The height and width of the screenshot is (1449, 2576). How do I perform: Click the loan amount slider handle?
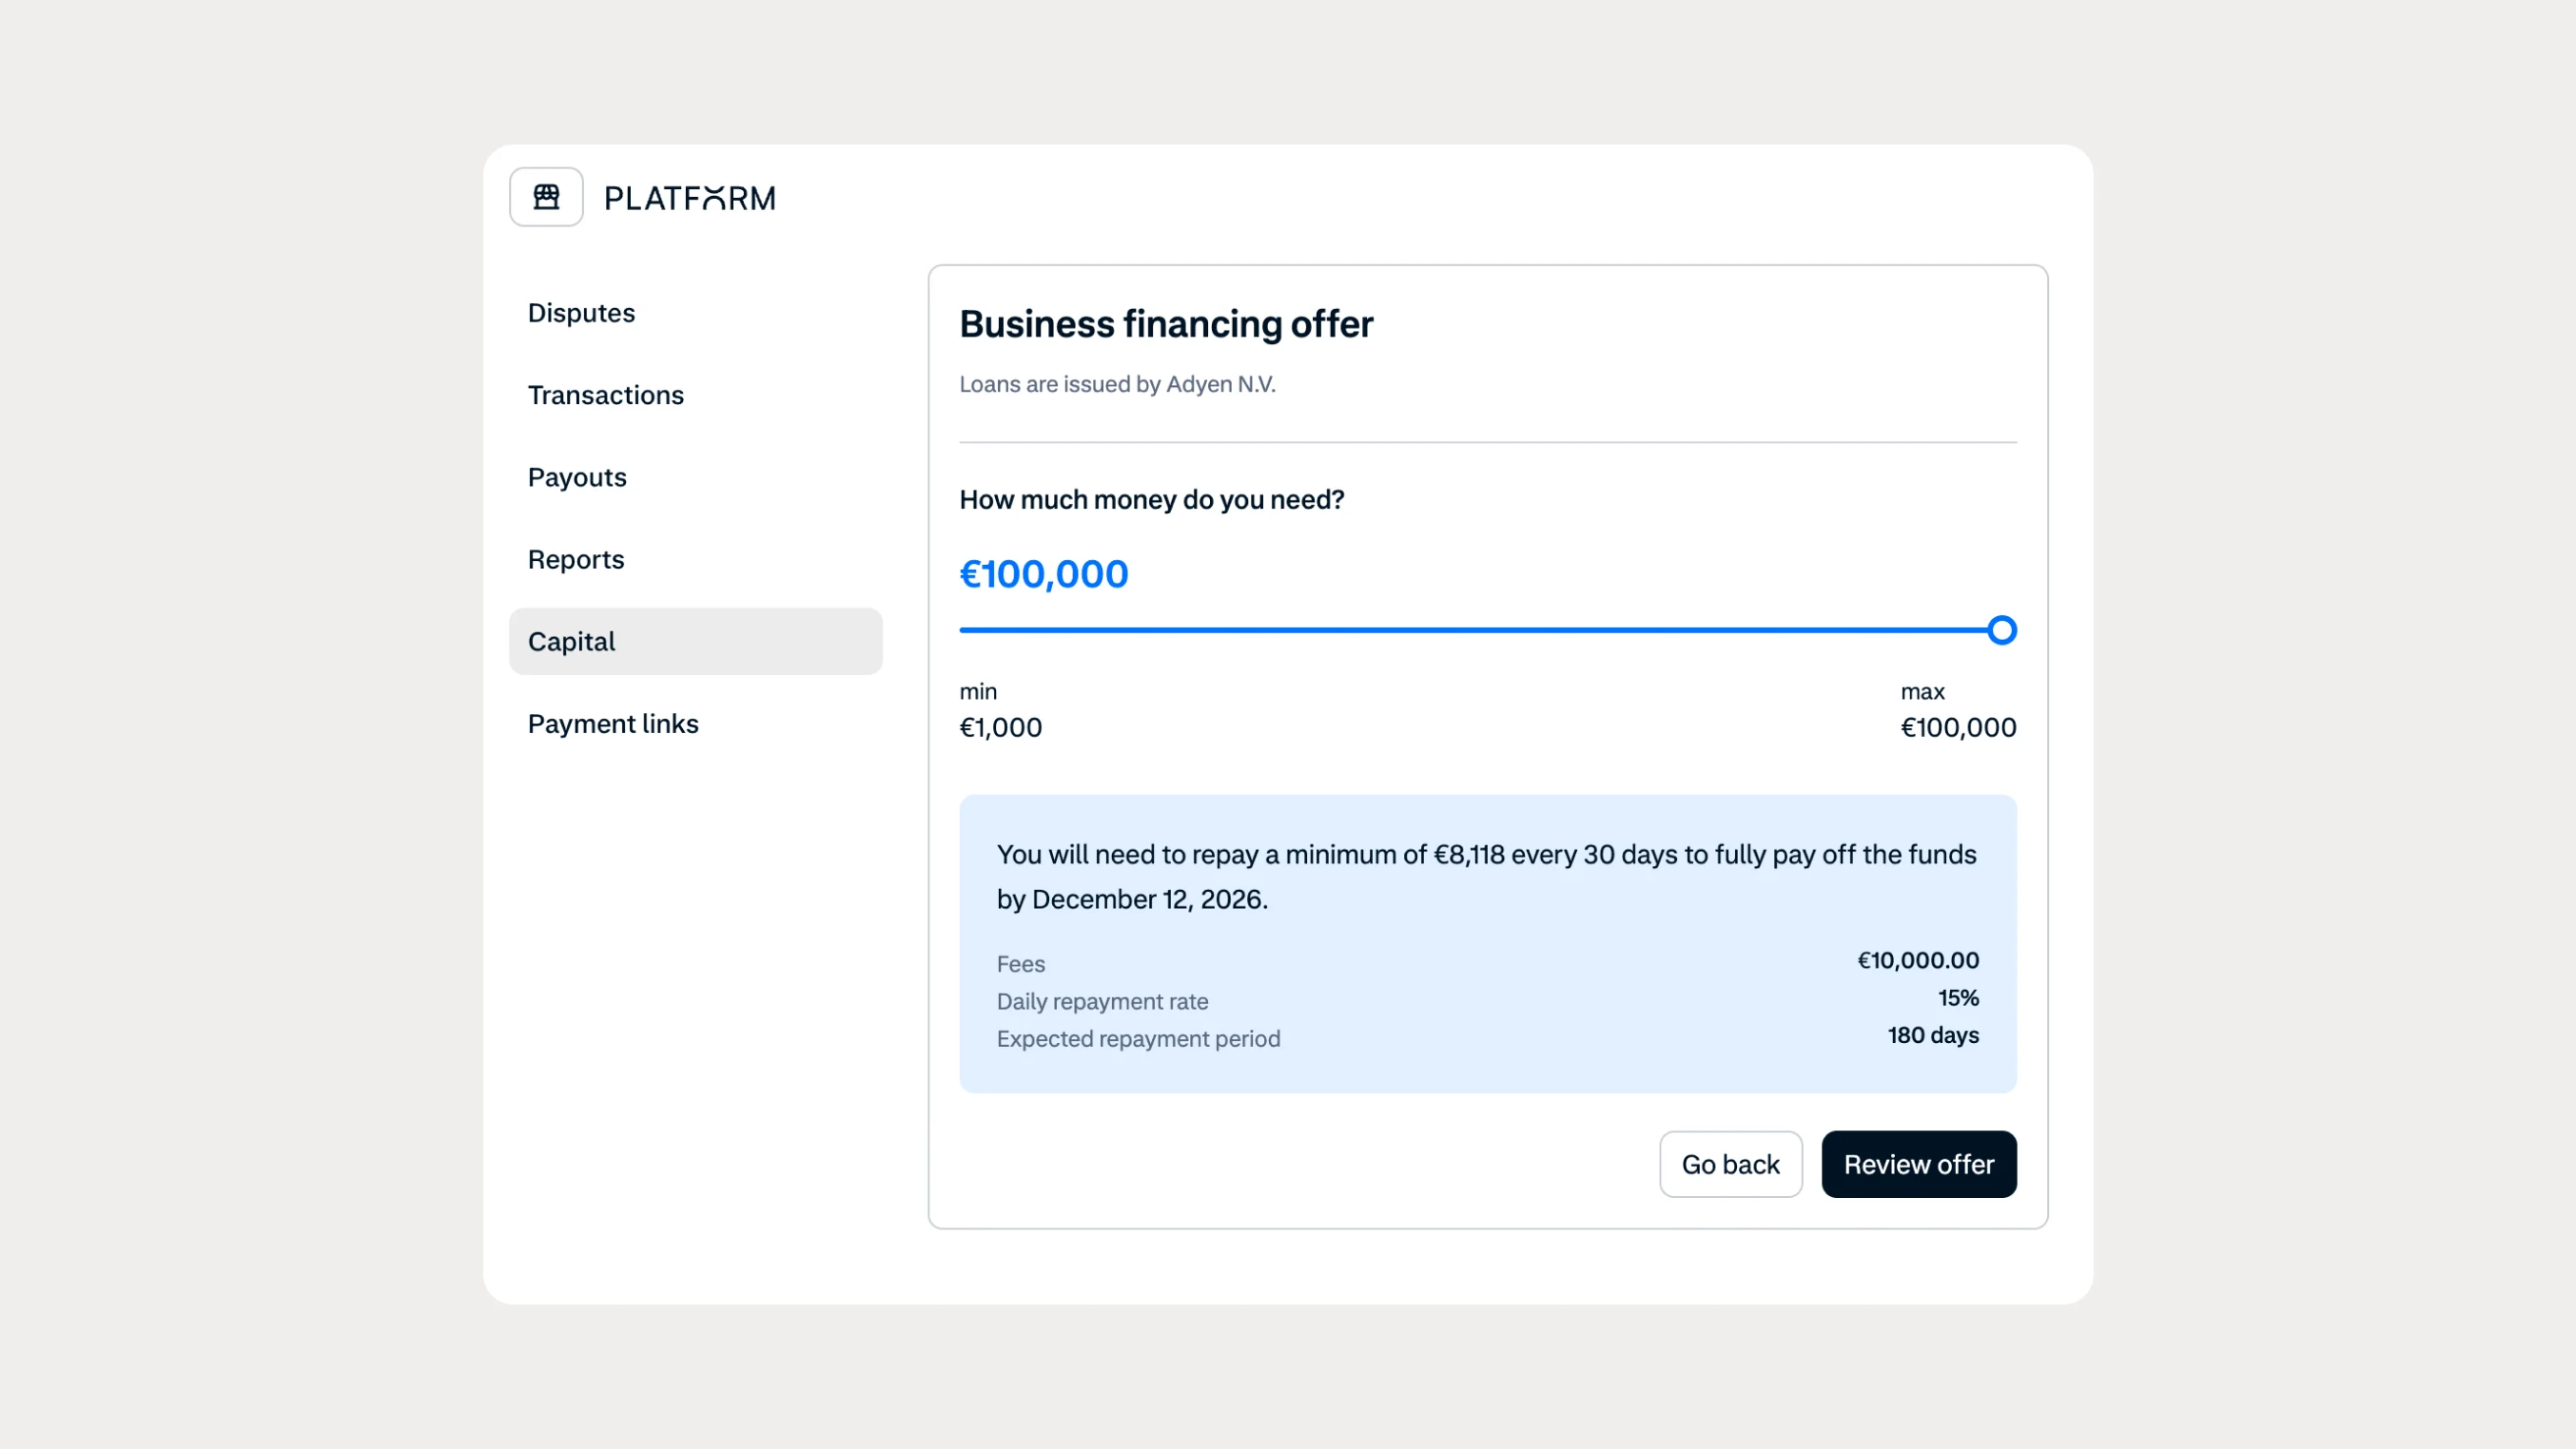point(2003,629)
